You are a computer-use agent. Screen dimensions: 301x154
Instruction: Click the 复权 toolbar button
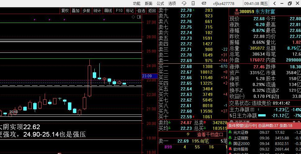[x=65, y=11]
